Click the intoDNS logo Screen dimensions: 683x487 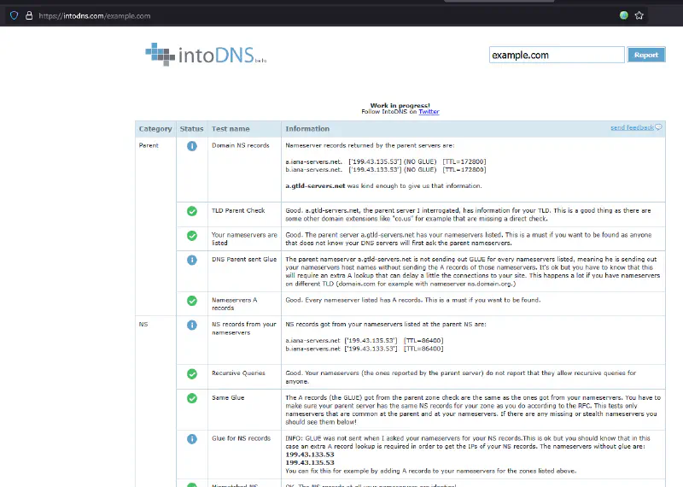pyautogui.click(x=206, y=55)
